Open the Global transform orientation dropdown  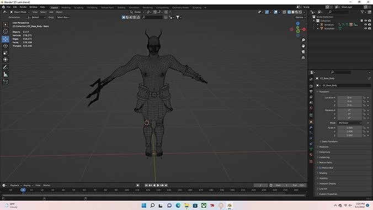137,12
